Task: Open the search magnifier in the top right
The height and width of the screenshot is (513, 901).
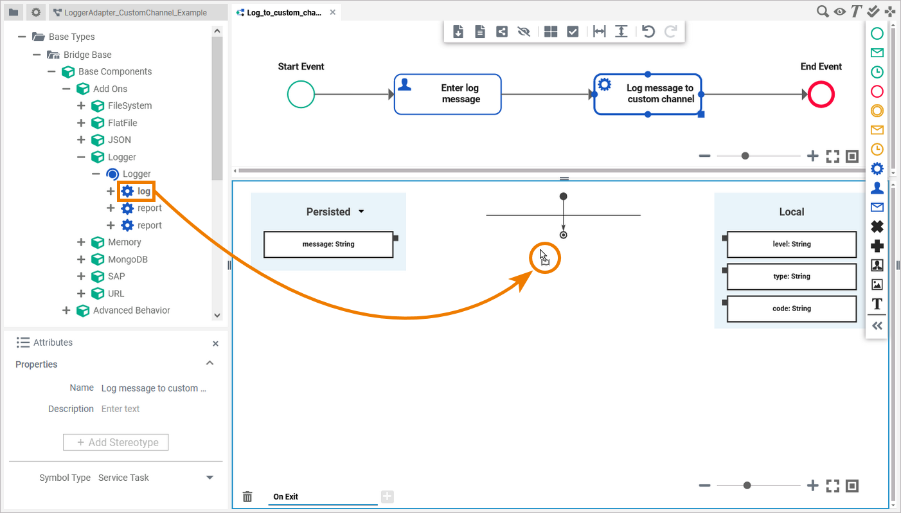Action: point(823,12)
